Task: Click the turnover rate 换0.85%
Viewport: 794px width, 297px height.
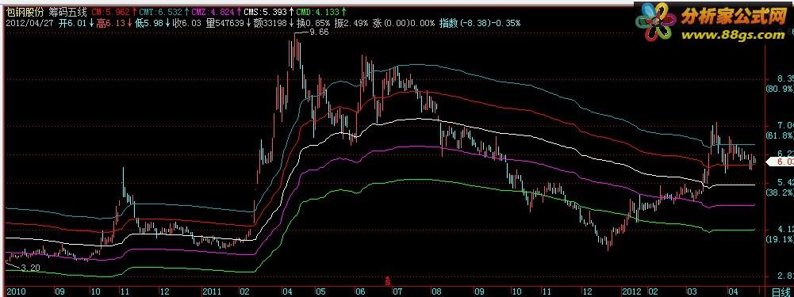Action: point(313,23)
